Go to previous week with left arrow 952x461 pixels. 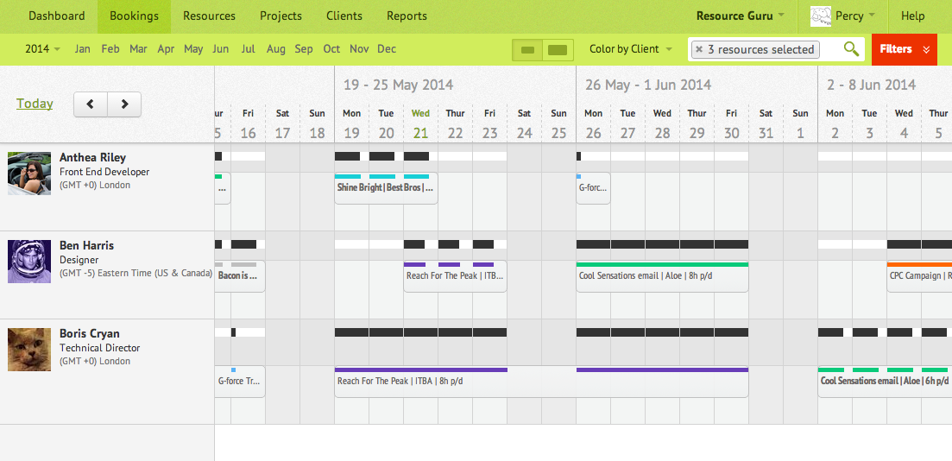91,104
